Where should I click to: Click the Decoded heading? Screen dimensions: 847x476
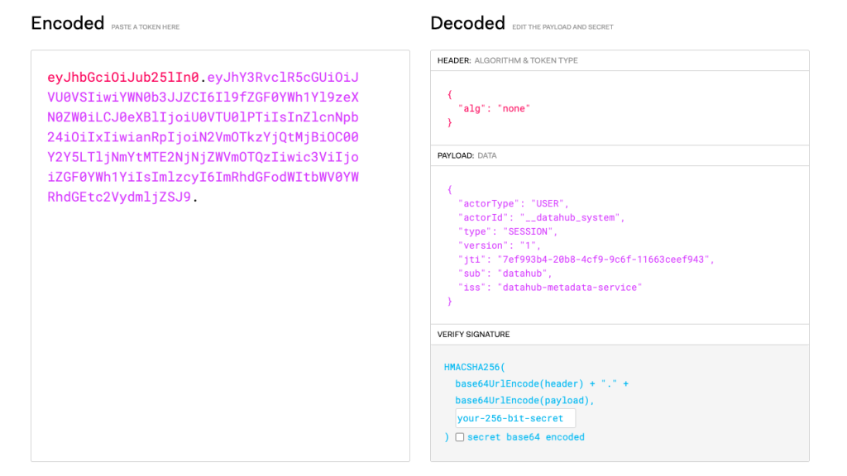tap(467, 23)
